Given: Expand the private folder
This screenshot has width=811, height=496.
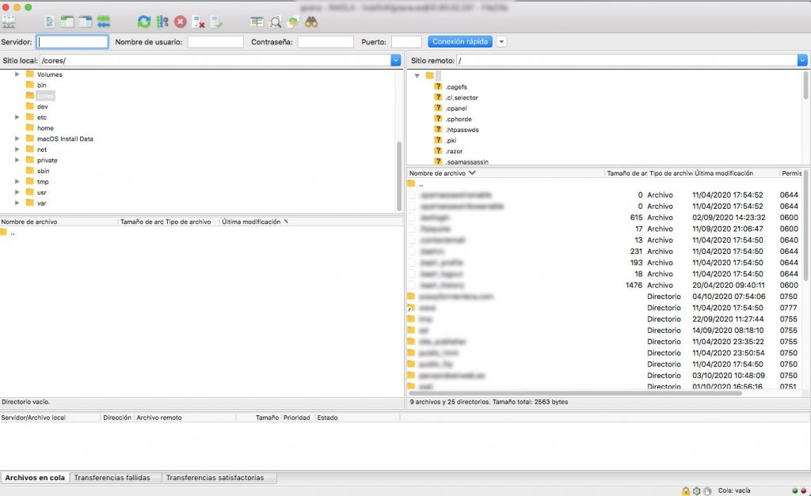Looking at the screenshot, I should click(x=17, y=160).
